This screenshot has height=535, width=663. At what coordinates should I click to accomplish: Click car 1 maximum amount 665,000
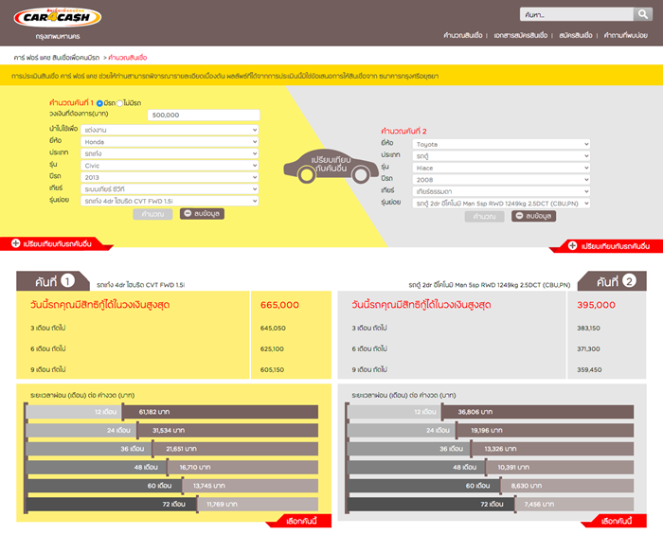(279, 305)
